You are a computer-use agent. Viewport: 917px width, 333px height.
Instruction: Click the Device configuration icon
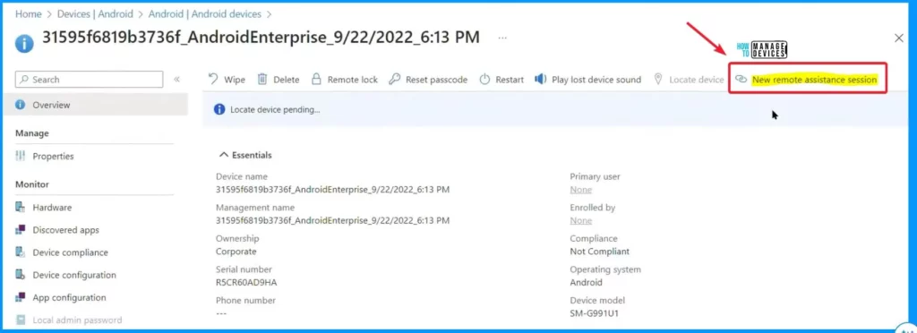[21, 275]
